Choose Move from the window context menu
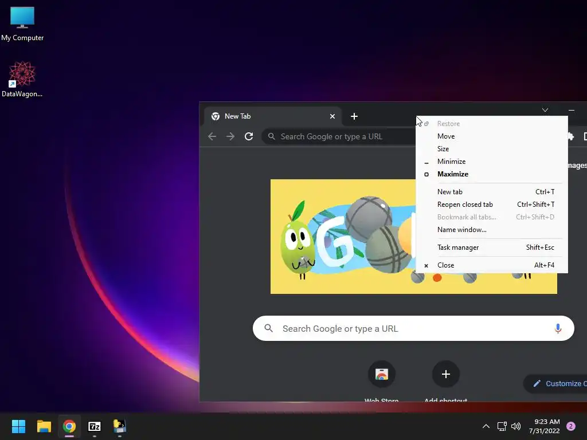This screenshot has width=587, height=440. pos(492,136)
